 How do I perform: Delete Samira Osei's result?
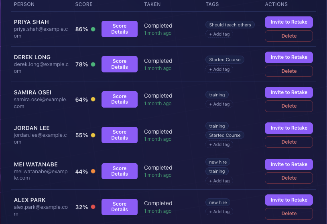coord(289,106)
